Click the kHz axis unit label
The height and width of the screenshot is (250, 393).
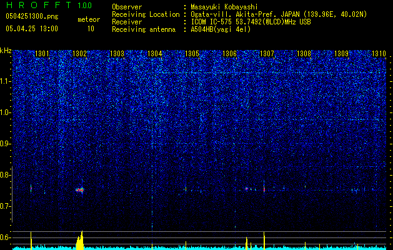[6, 51]
